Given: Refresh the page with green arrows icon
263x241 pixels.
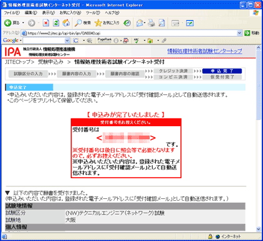Looking at the screenshot, I should pyautogui.click(x=56, y=23).
